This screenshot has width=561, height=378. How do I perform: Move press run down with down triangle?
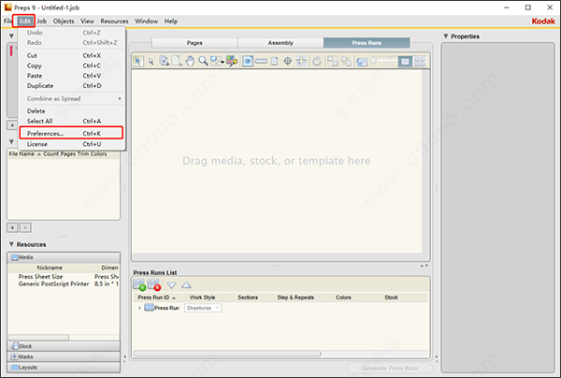tap(171, 285)
